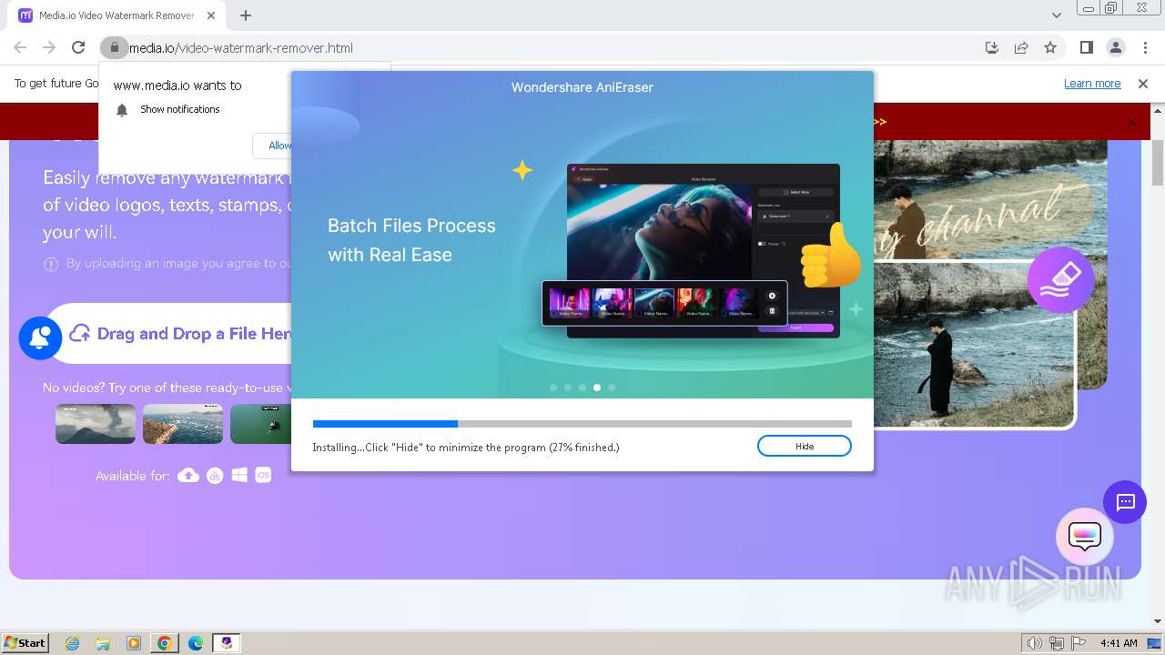1165x655 pixels.
Task: Open a new browser tab
Action: click(246, 15)
